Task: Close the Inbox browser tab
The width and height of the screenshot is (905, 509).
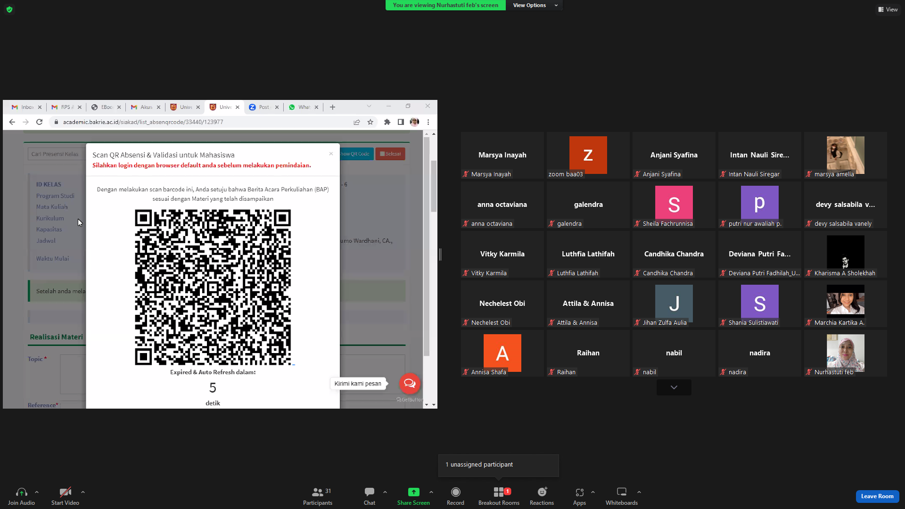Action: tap(40, 107)
